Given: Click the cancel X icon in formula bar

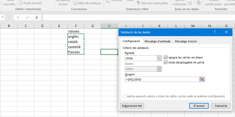Looking at the screenshot, I should click(18, 18).
